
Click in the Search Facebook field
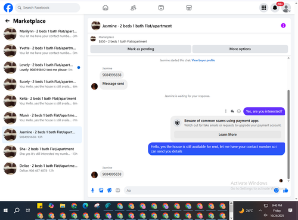[48, 8]
